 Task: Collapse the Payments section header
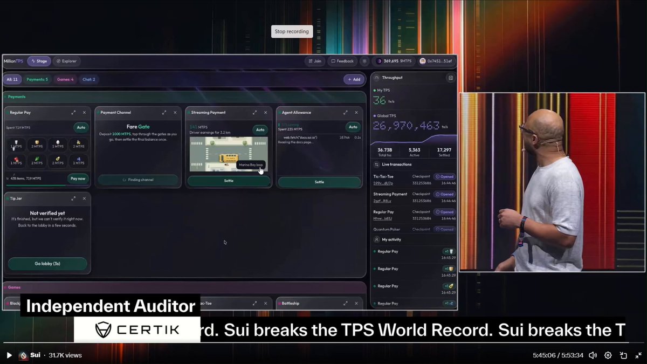tap(184, 97)
